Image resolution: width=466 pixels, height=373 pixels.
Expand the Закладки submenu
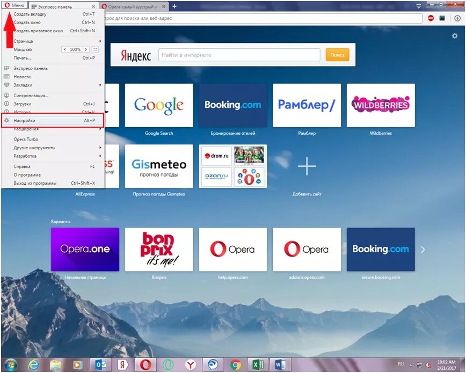tap(54, 85)
